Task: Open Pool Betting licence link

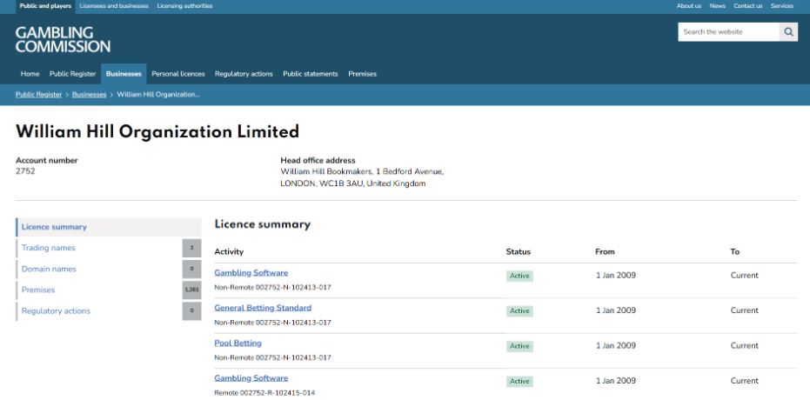Action: pyautogui.click(x=238, y=343)
